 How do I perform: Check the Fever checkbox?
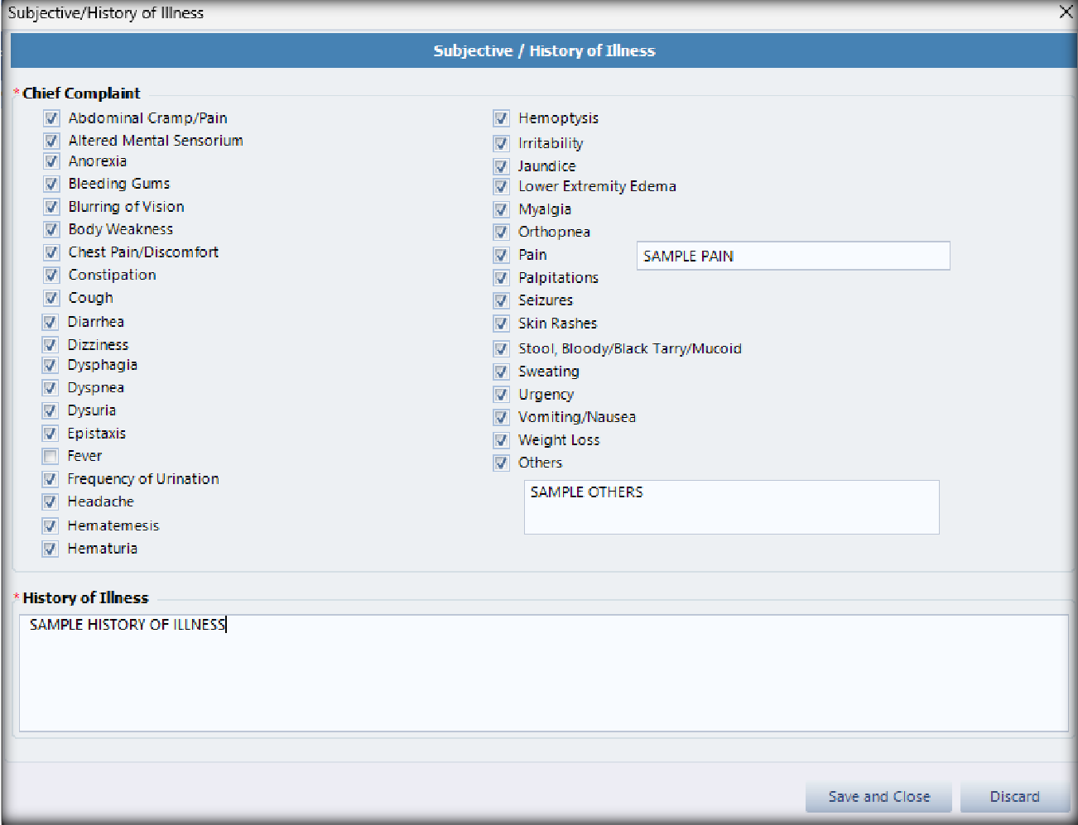point(51,456)
